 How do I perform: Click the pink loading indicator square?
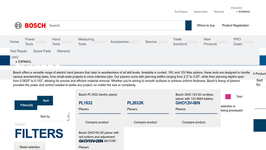click(228, 97)
